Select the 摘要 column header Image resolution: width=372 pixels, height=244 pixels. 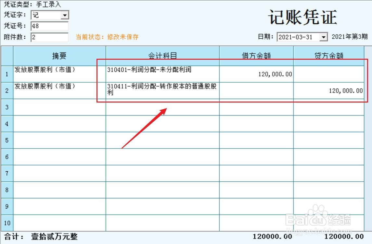tap(59, 56)
